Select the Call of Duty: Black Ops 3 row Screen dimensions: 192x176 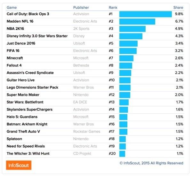pos(95,14)
